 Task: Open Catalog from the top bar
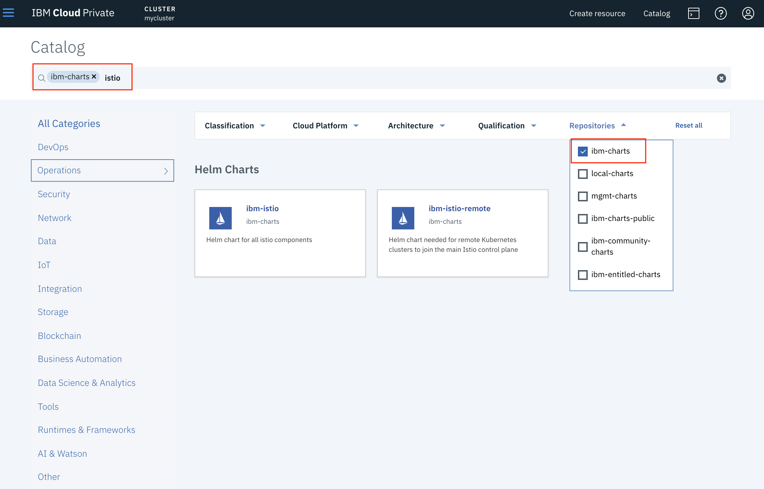[x=657, y=13]
